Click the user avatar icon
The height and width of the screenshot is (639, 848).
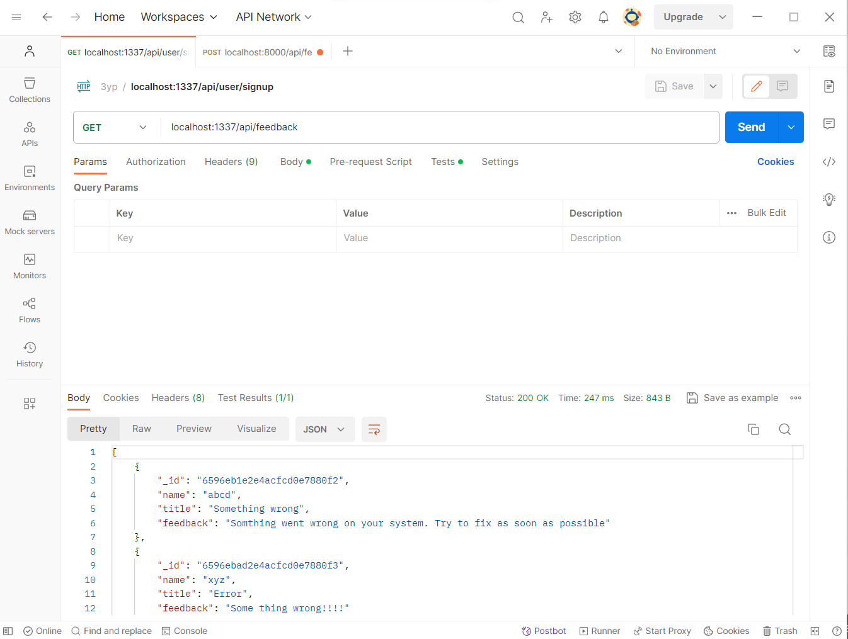tap(632, 17)
